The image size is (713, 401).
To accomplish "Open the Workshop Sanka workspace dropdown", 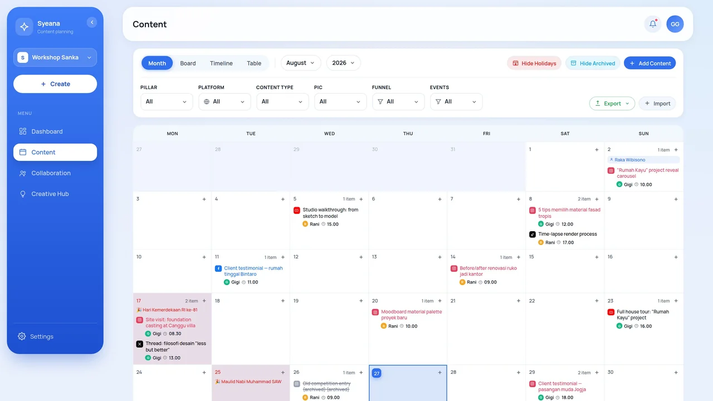I will [x=55, y=57].
